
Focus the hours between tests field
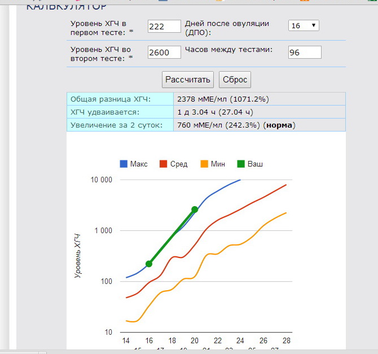coord(304,53)
